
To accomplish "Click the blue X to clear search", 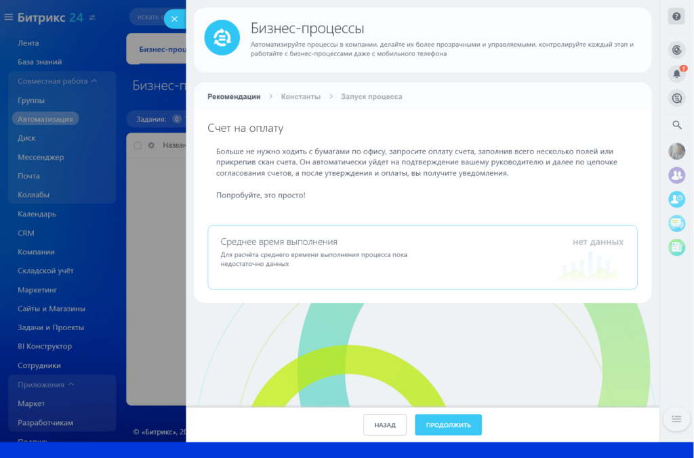I will coord(174,19).
